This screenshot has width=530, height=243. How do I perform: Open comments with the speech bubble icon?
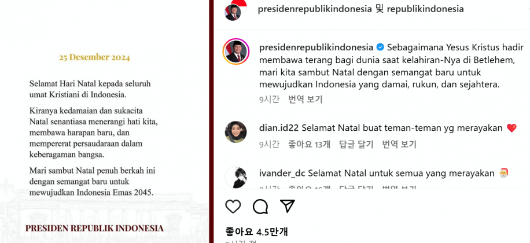point(260,206)
